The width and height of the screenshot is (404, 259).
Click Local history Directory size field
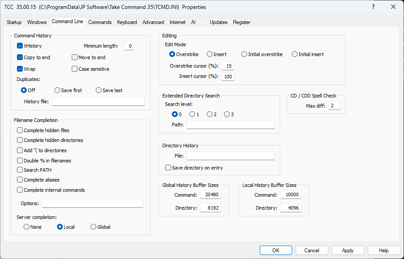(x=291, y=208)
